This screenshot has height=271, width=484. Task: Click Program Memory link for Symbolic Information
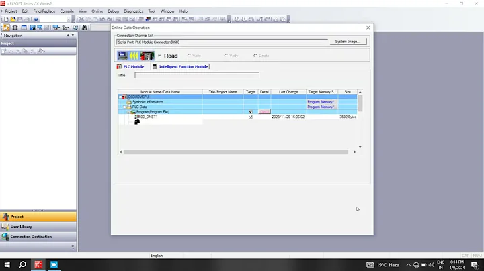[321, 102]
